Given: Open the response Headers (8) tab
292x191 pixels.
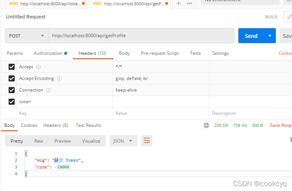Looking at the screenshot, I should point(56,125).
